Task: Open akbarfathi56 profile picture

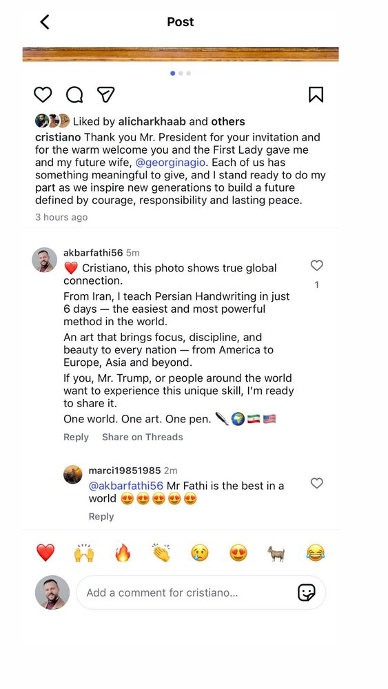Action: 44,260
